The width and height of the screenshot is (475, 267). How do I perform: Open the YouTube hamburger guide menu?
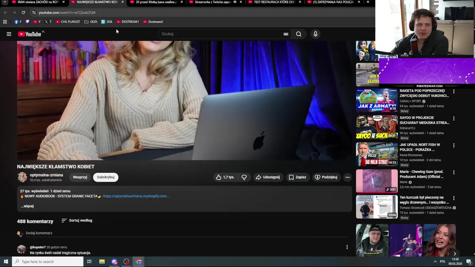[9, 34]
